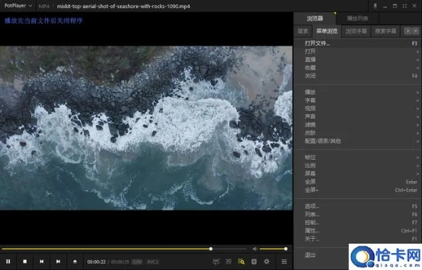Toggle the highlighted playlist search icon
This screenshot has width=422, height=270.
point(241,261)
